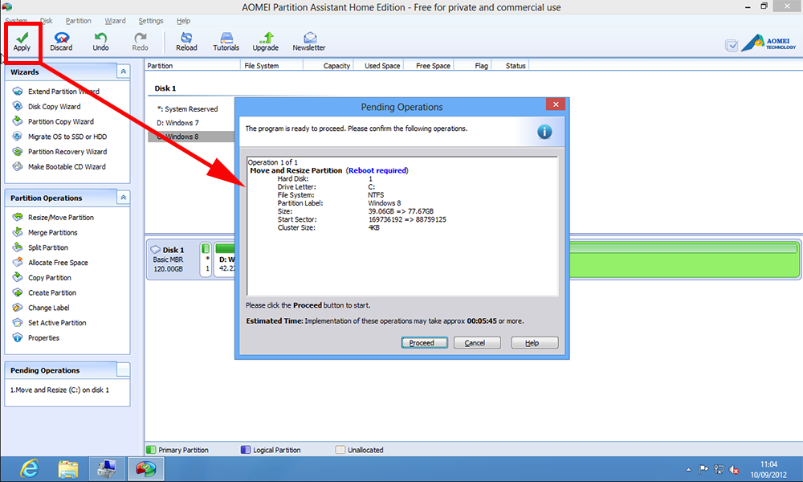Click the Upgrade toolbar icon
The width and height of the screenshot is (803, 482).
click(265, 41)
